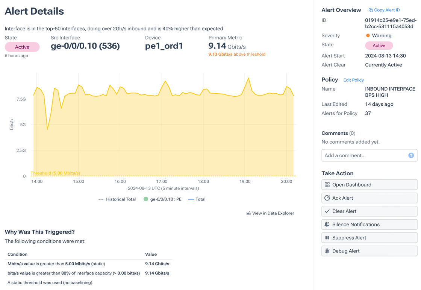Image resolution: width=421 pixels, height=290 pixels.
Task: Open View in Data Explorer
Action: point(273,213)
